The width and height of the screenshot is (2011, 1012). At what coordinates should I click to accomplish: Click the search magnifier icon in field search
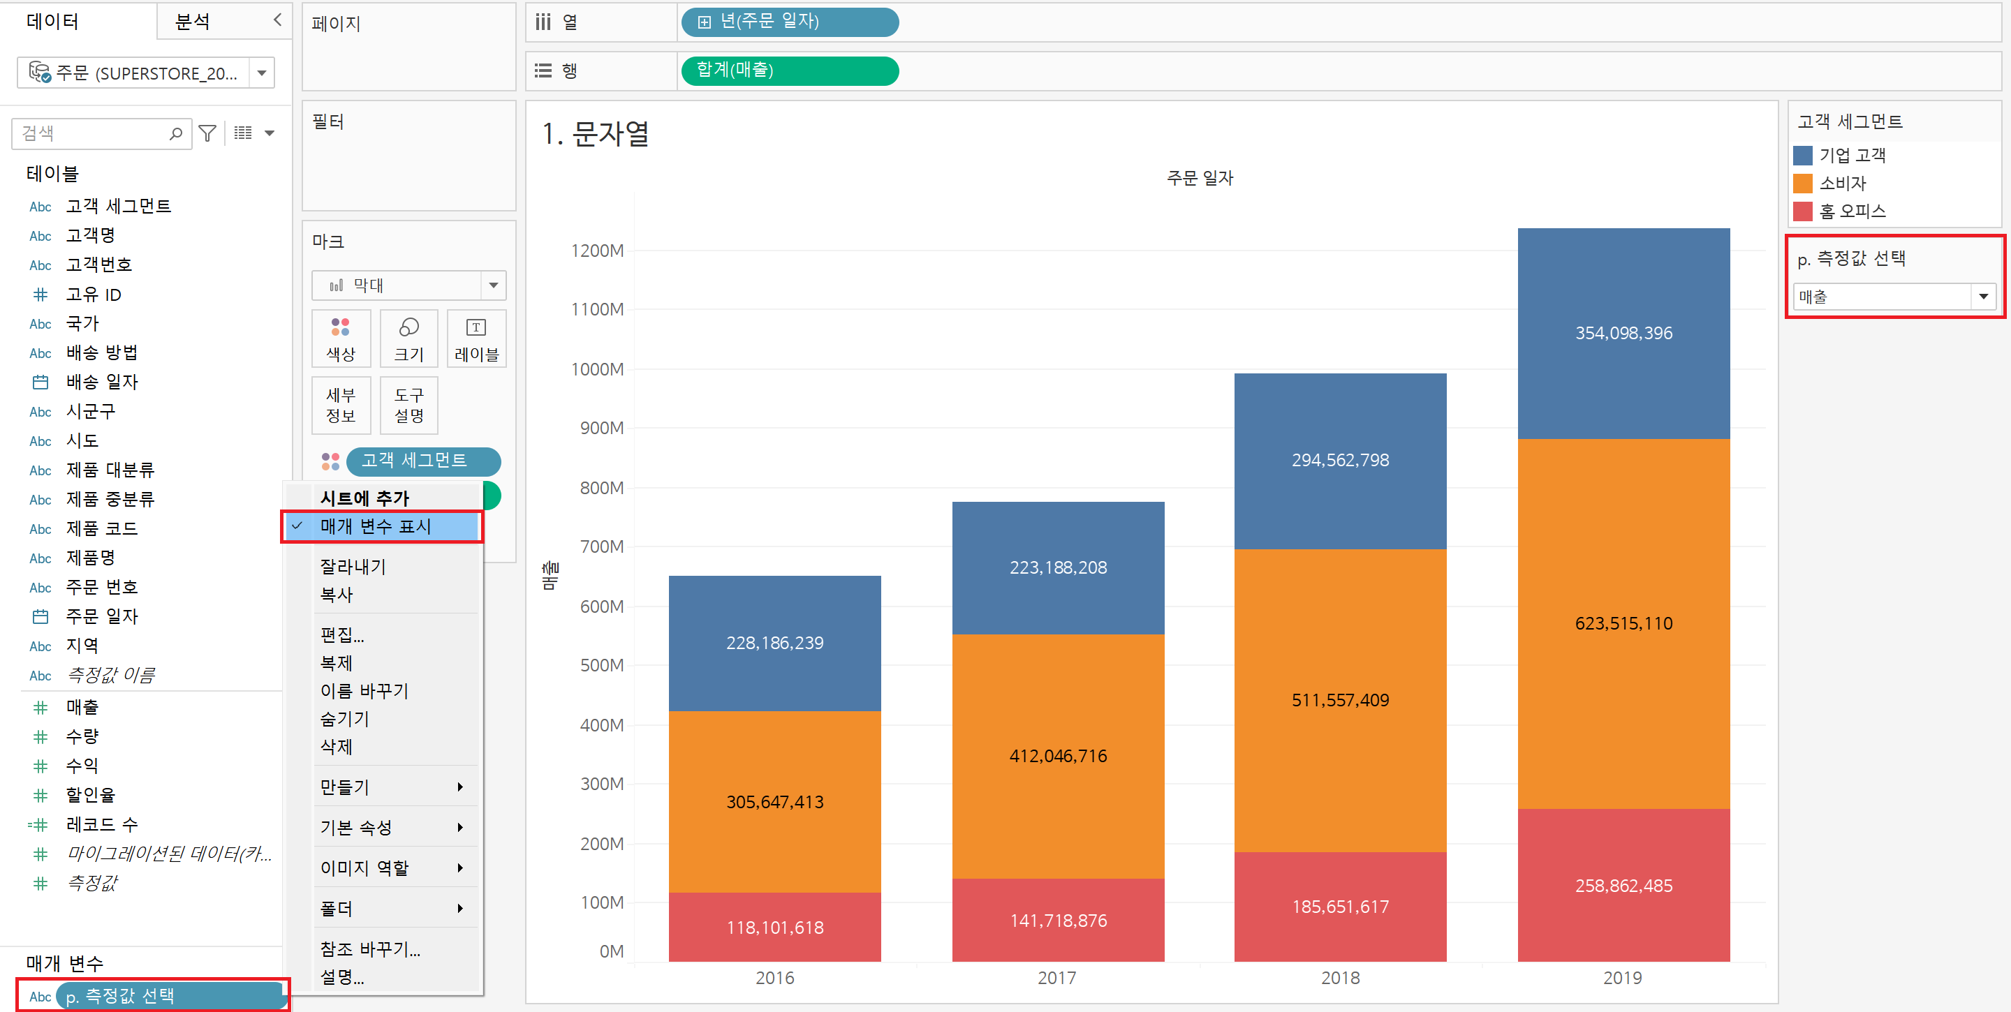tap(176, 133)
